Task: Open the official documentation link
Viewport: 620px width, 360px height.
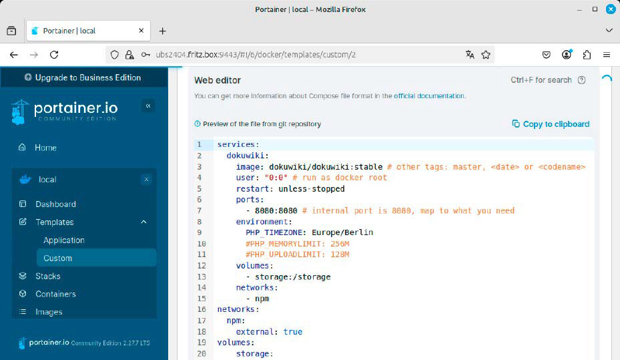Action: click(x=429, y=96)
